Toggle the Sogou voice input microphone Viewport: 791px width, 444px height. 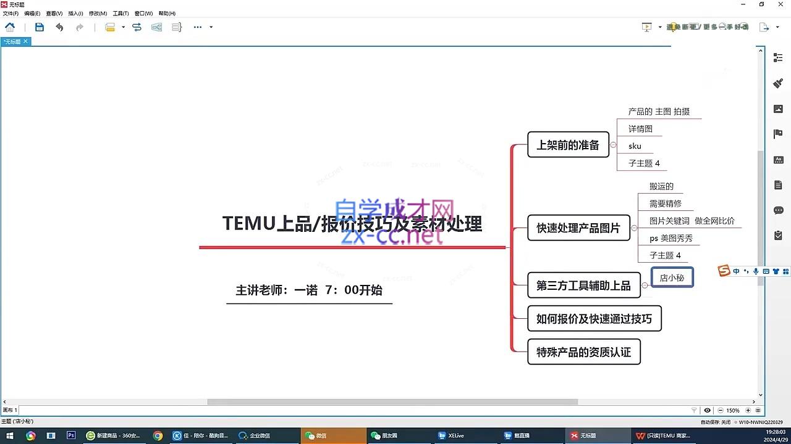756,271
